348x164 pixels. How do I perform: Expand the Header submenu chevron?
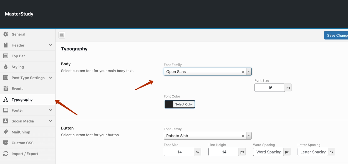coord(51,45)
